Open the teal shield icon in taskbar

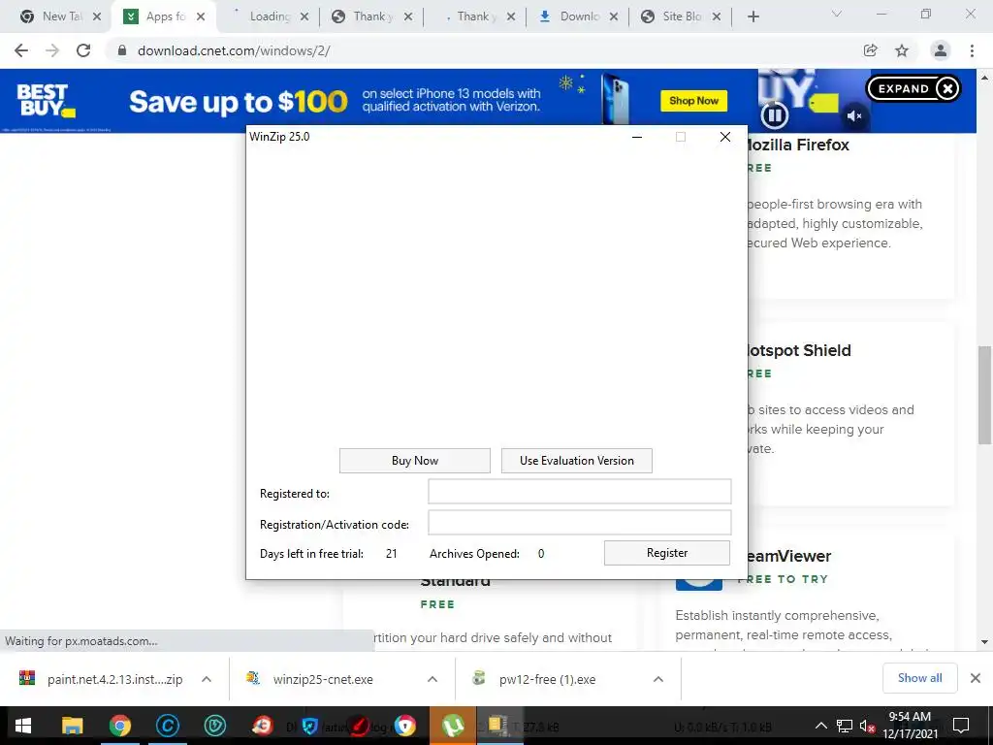coord(214,726)
